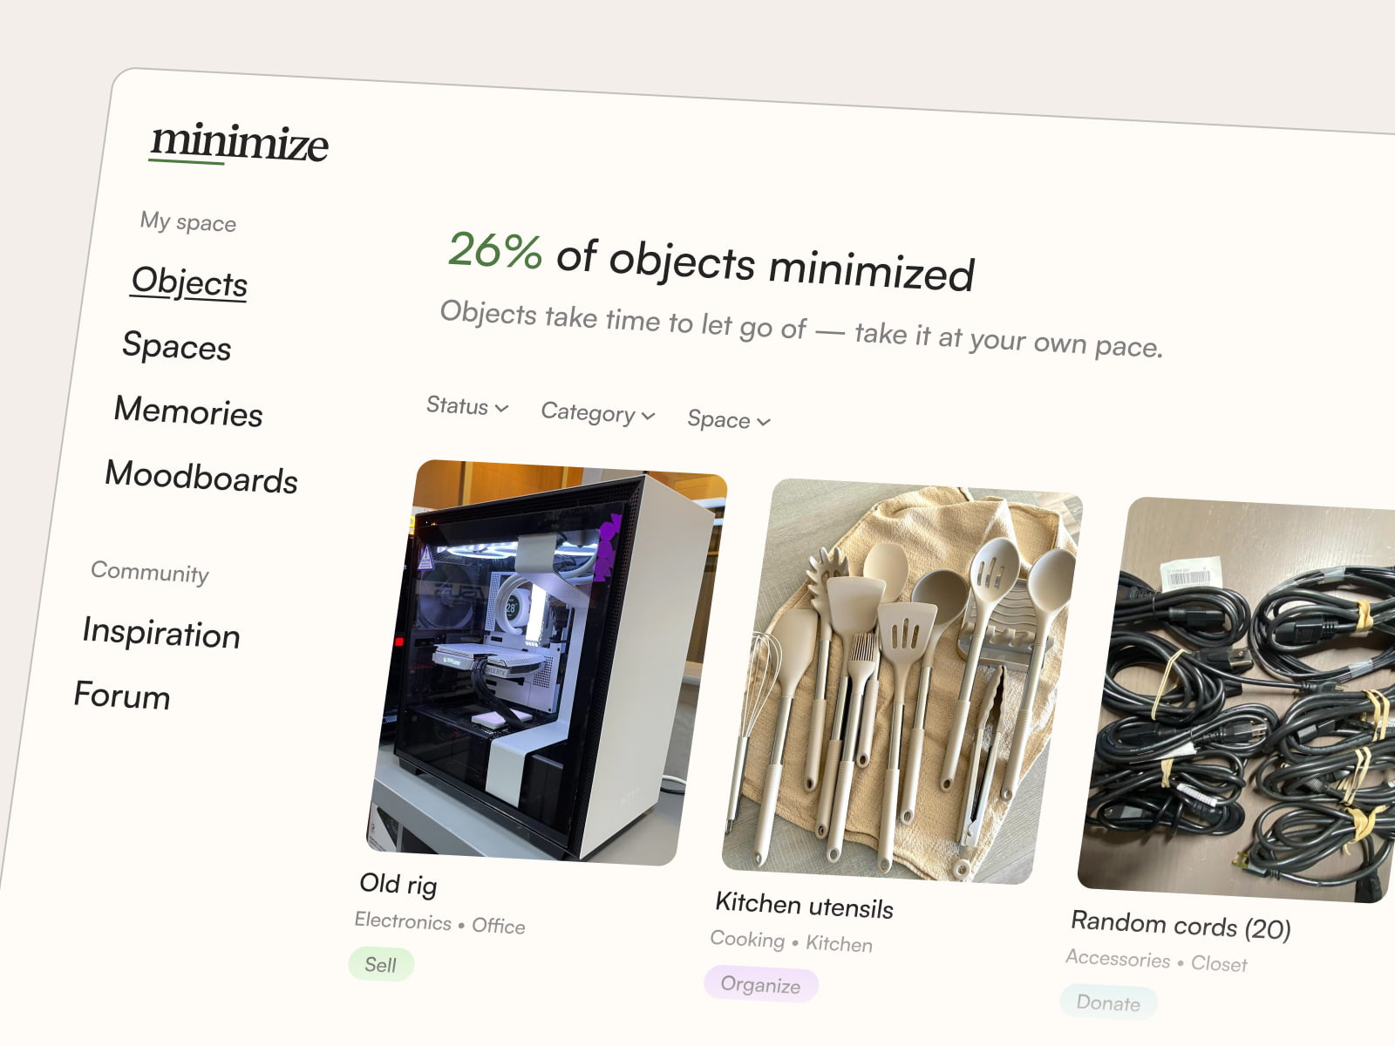Open the Inspiration page
Viewport: 1395px width, 1046px height.
161,635
